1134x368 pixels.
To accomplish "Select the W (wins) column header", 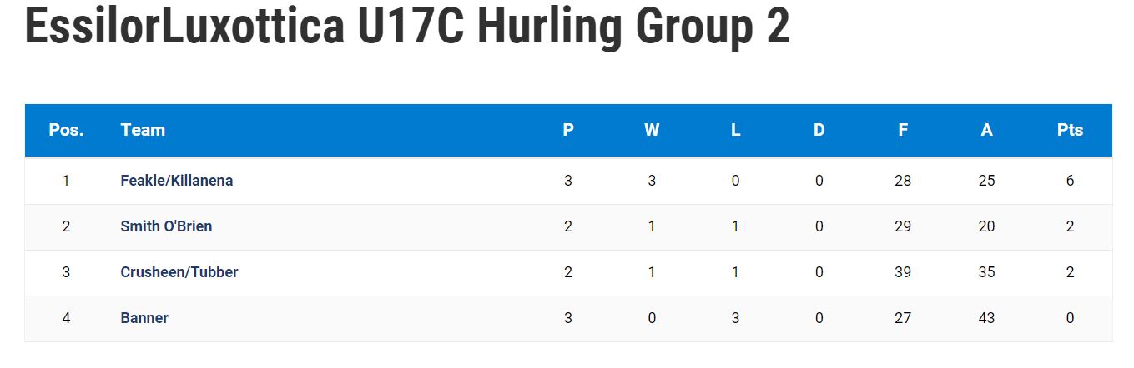I will [652, 130].
